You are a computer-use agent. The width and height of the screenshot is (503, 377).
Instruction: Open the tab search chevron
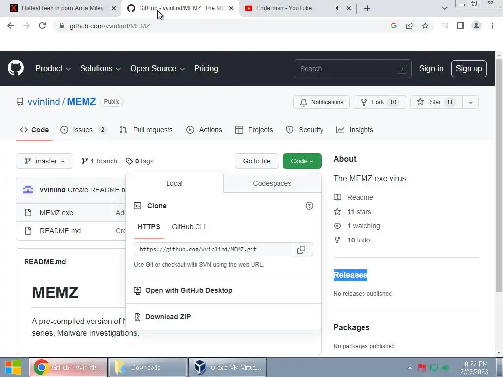pos(444,8)
